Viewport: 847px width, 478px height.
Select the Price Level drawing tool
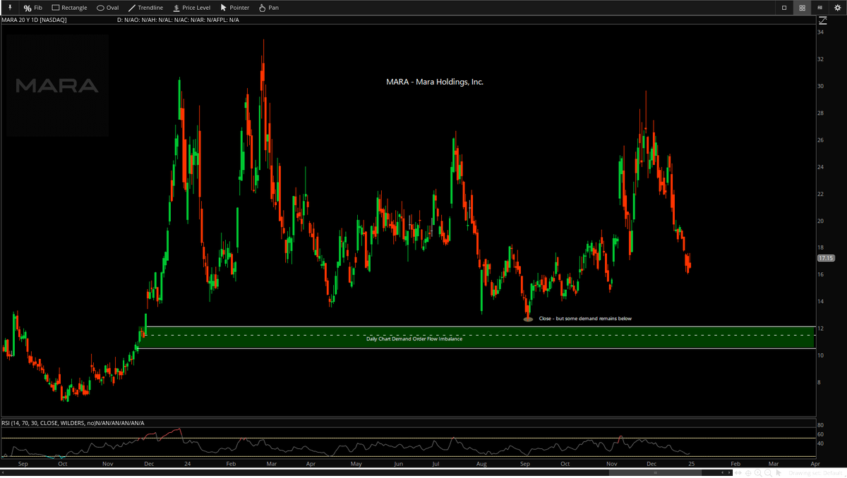coord(191,8)
